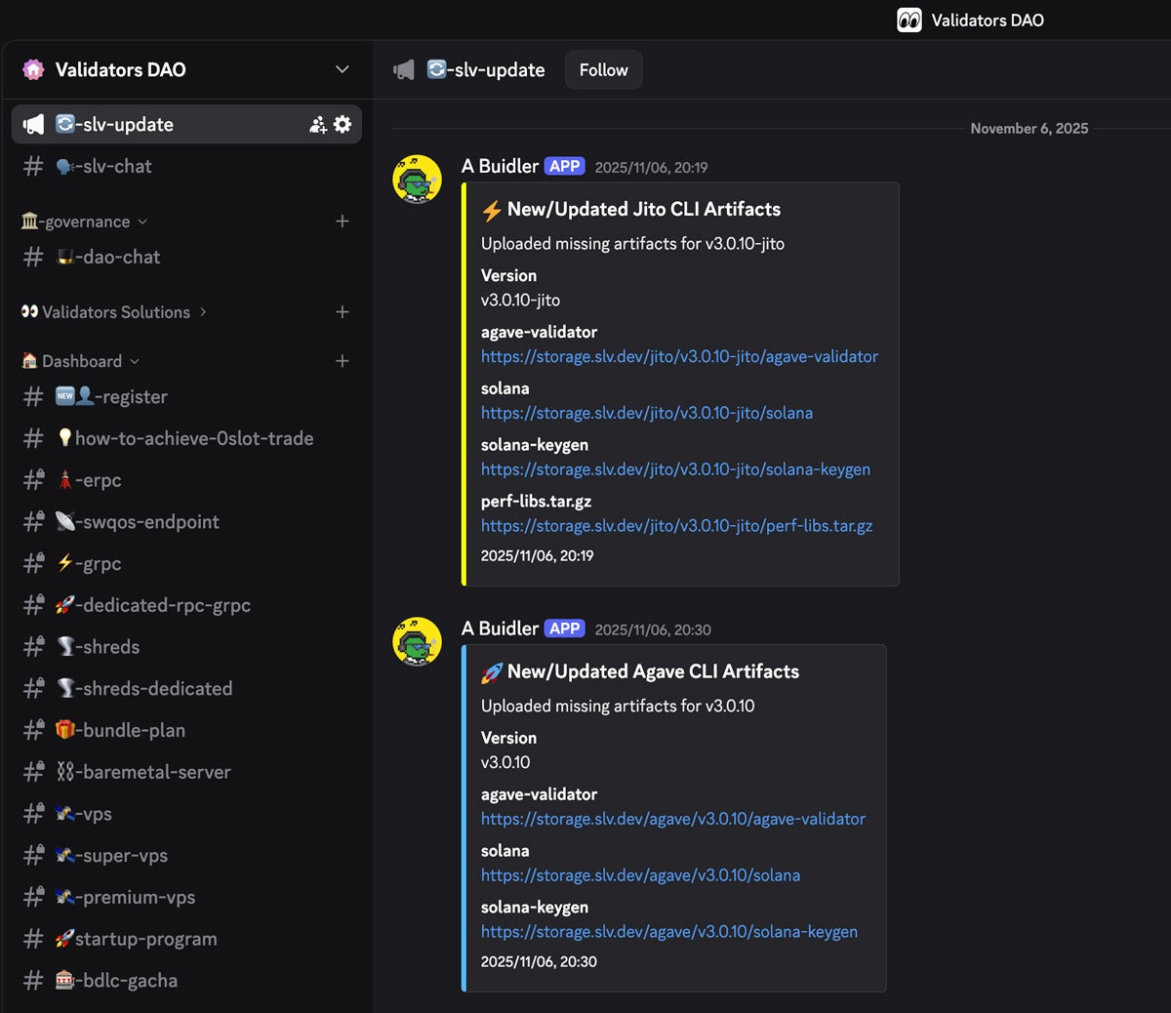Add a channel to Validators Solutions
Image resolution: width=1171 pixels, height=1013 pixels.
(343, 312)
